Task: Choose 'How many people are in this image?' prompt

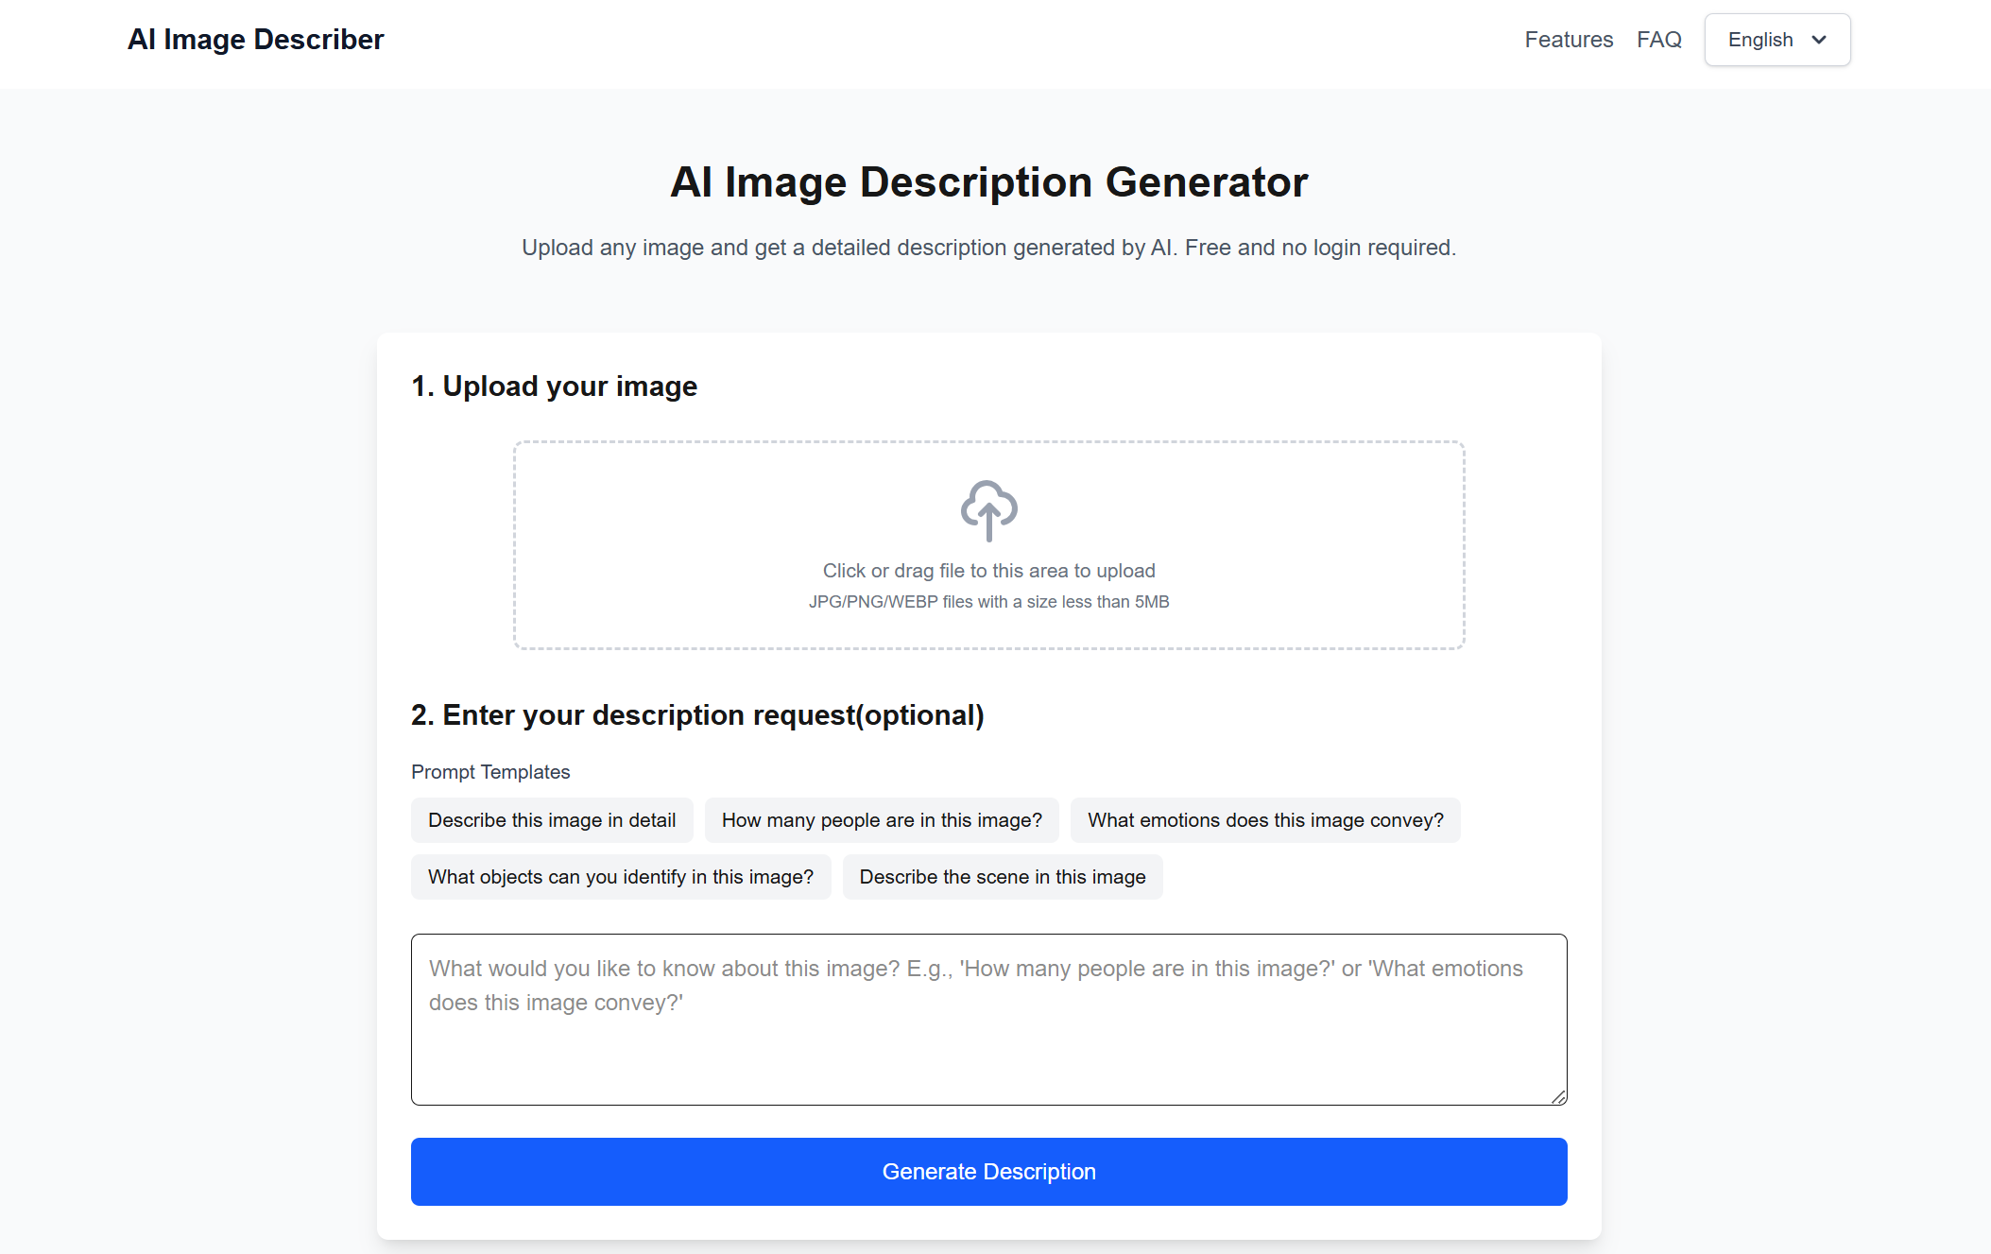Action: click(881, 820)
